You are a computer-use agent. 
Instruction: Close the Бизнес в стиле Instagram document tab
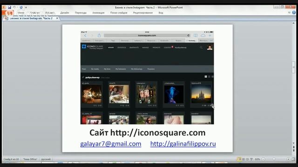(x=57, y=19)
